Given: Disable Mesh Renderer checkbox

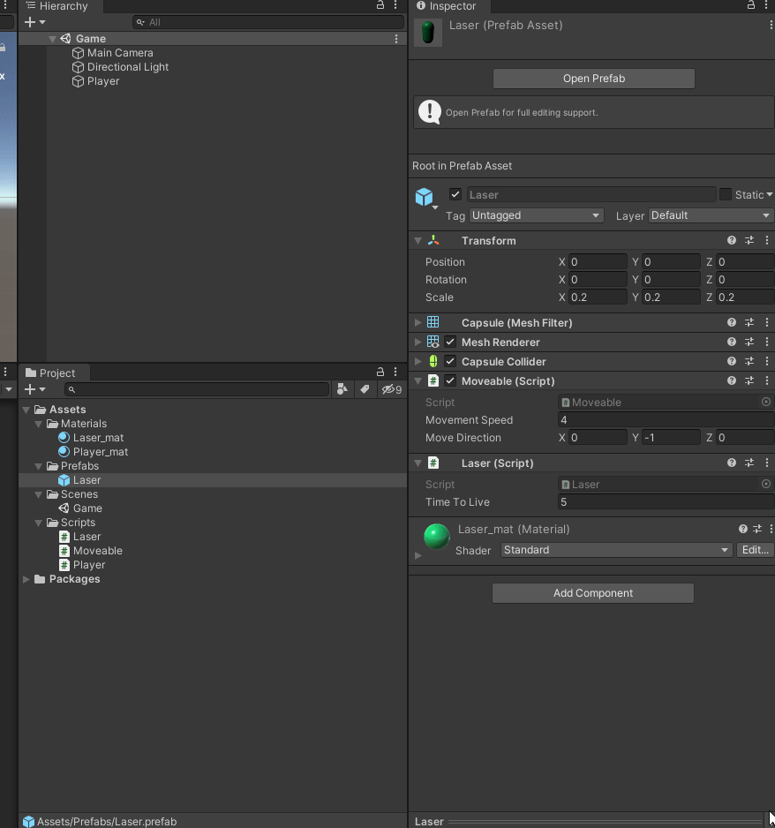Looking at the screenshot, I should (x=450, y=342).
